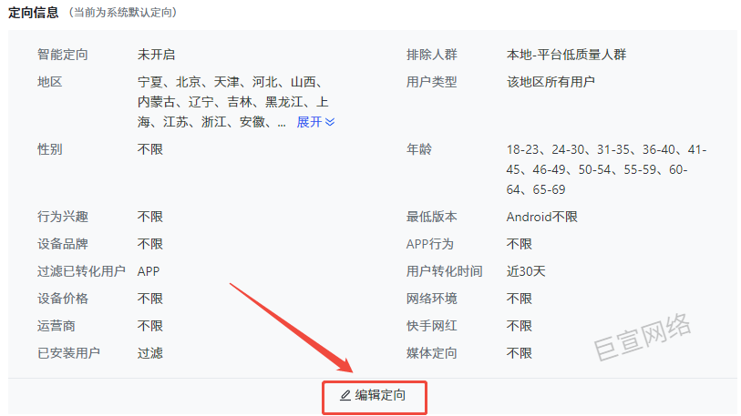Click the 行为兴趣 label

(62, 217)
